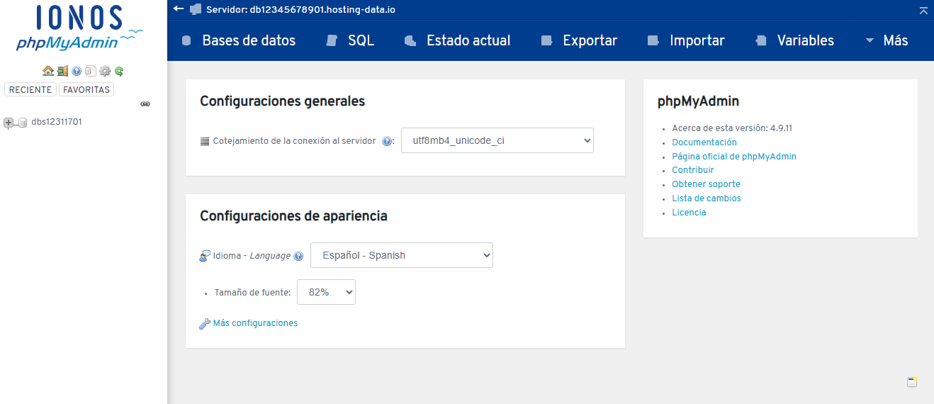Click the server icon in the breadcrumb

pyautogui.click(x=196, y=9)
